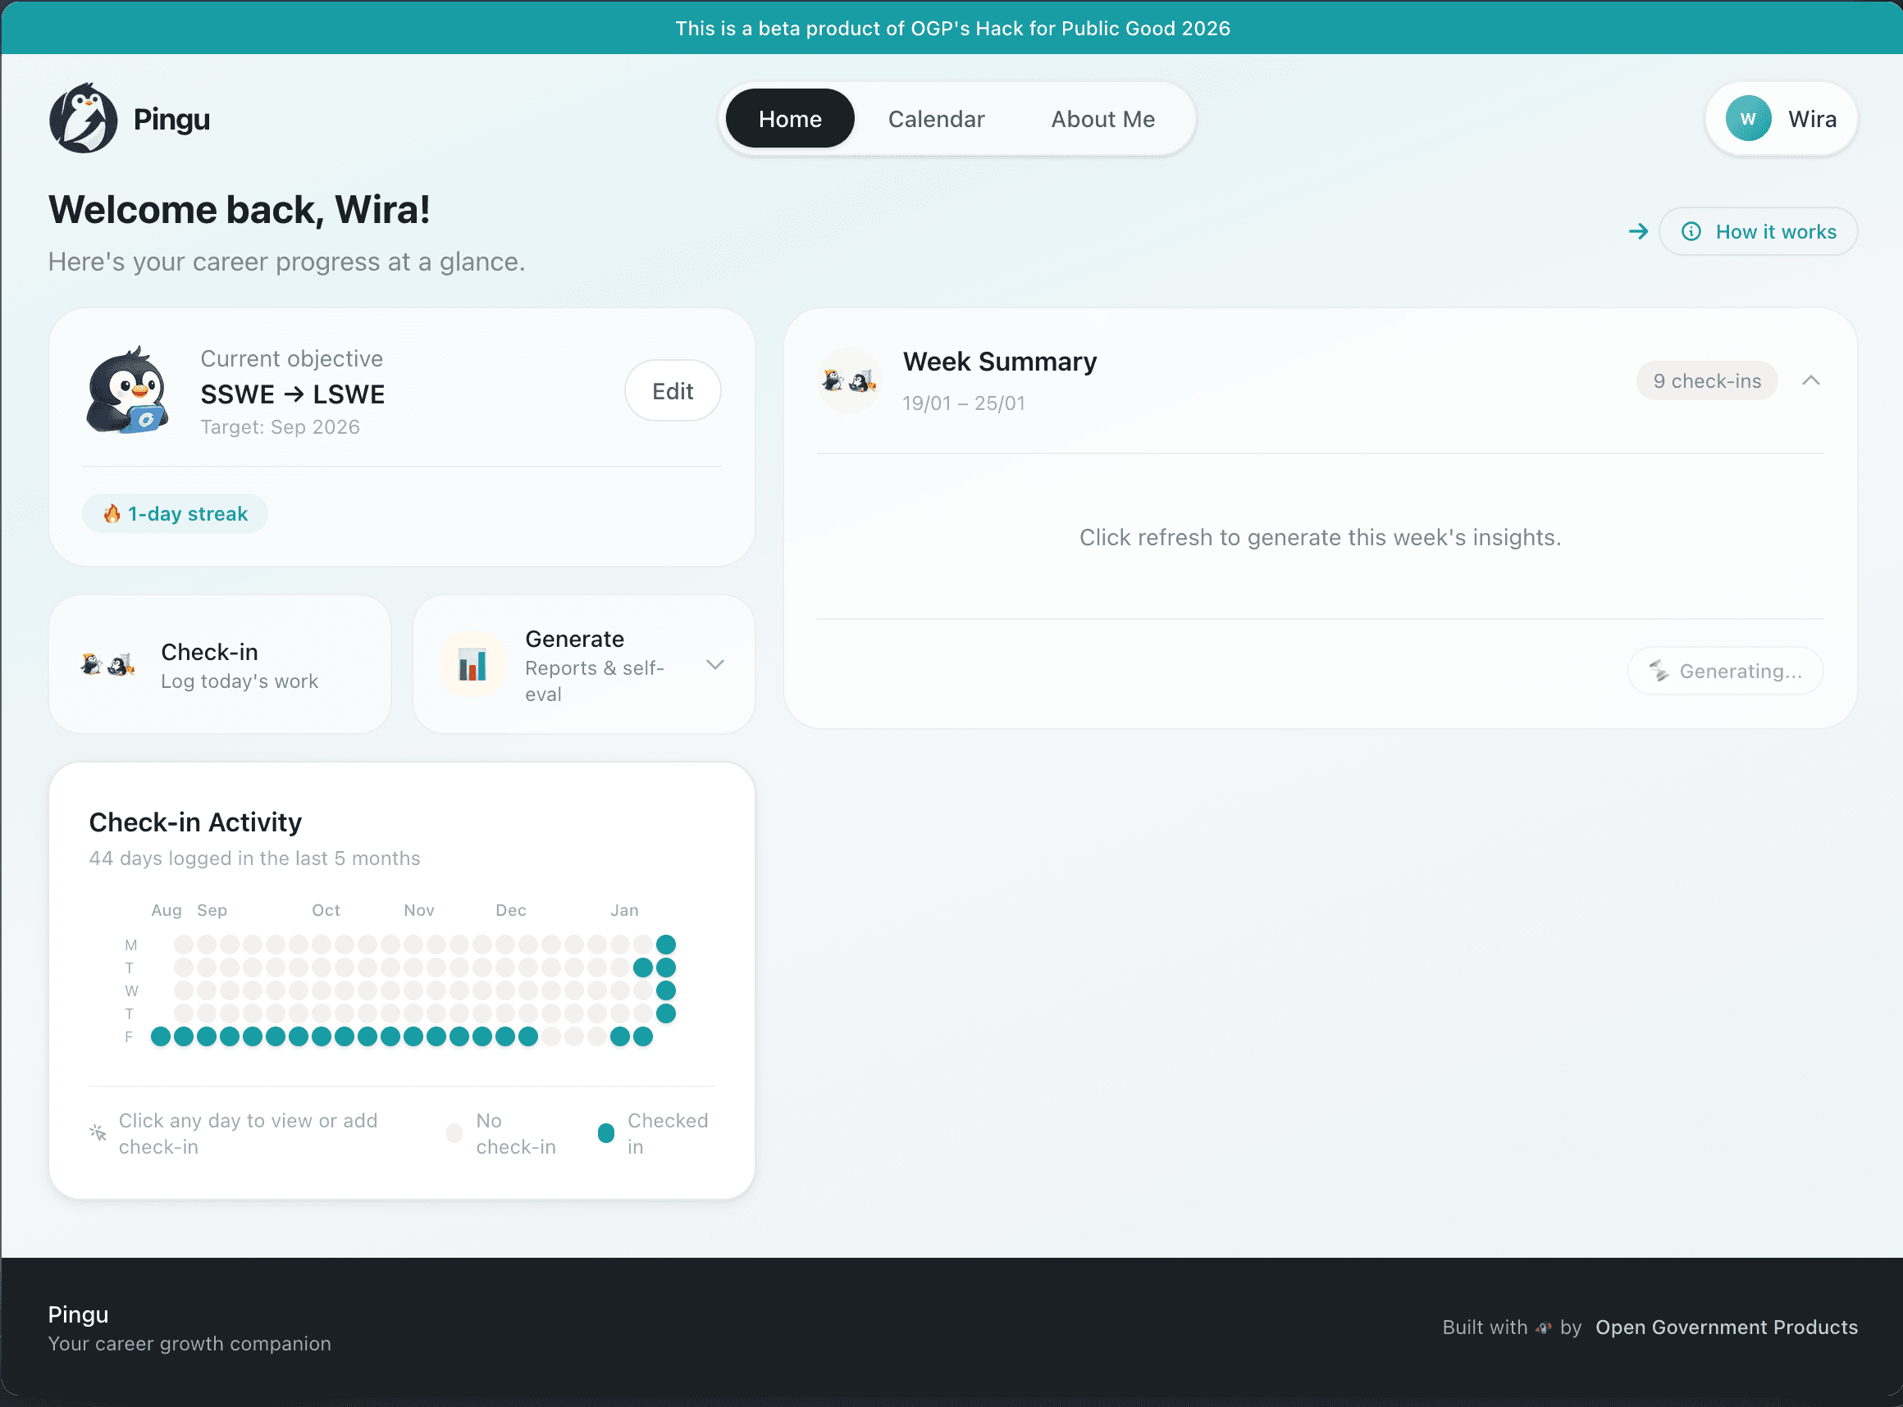Viewport: 1903px width, 1407px height.
Task: Click the bar chart icon on Generate card
Action: 472,664
